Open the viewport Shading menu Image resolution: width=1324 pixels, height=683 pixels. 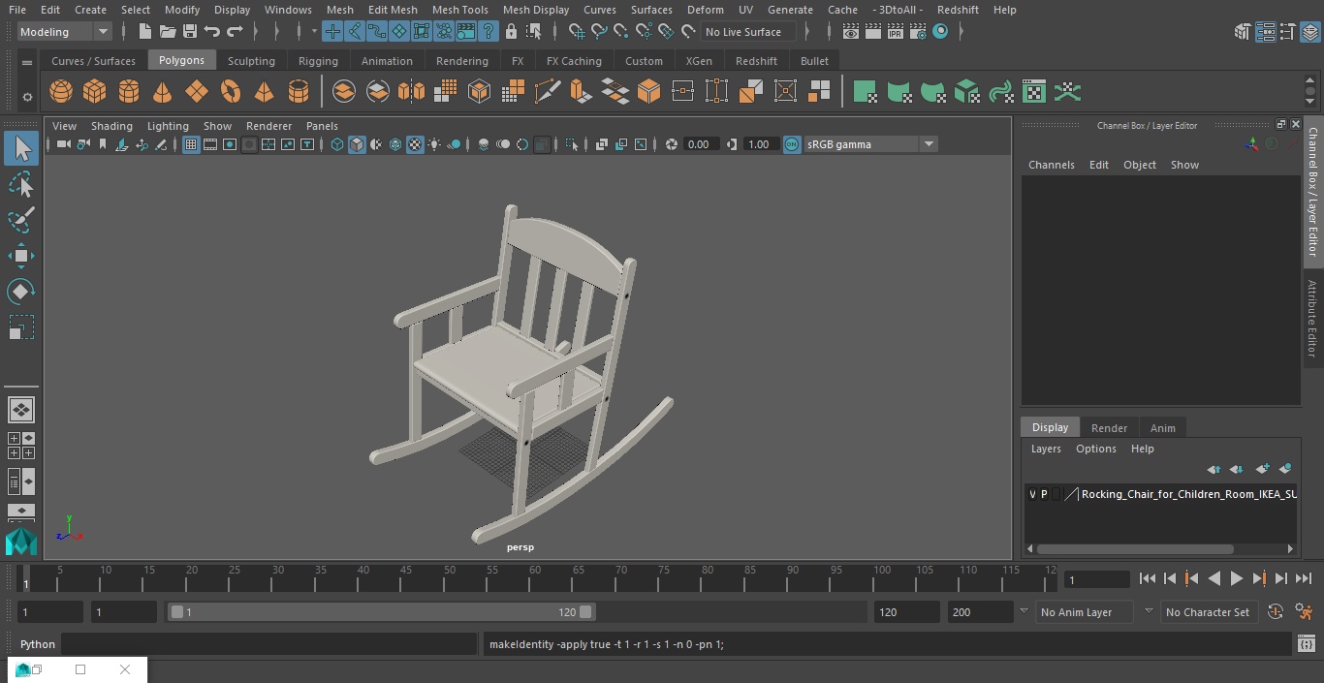[111, 126]
